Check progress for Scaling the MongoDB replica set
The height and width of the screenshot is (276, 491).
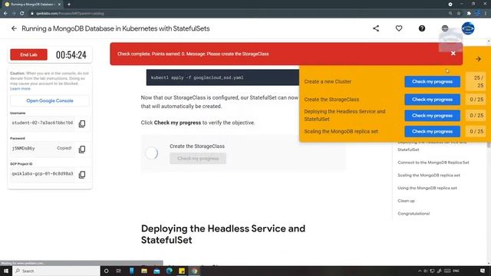pos(432,131)
